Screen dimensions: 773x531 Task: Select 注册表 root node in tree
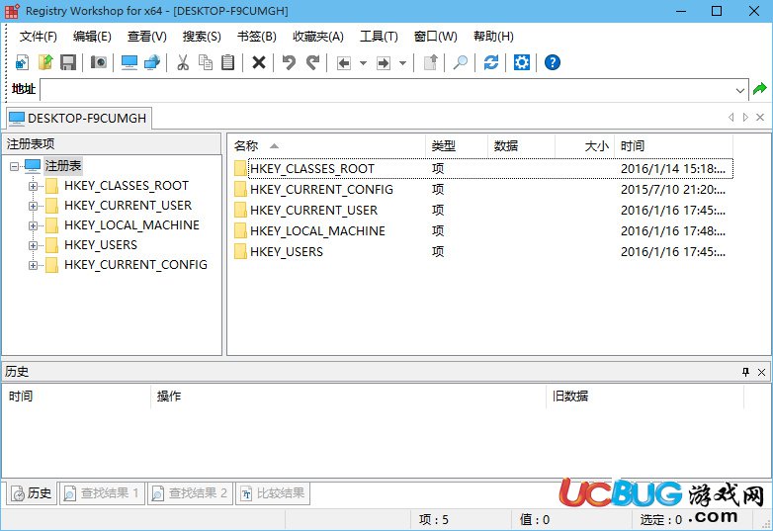point(63,166)
